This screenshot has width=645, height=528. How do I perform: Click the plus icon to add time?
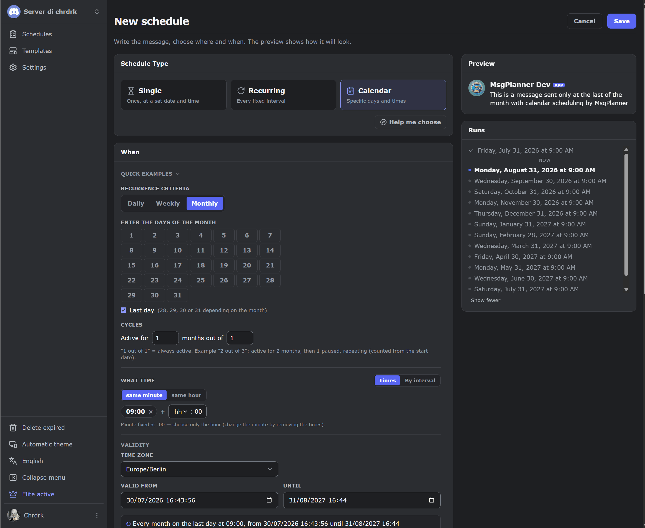[162, 412]
